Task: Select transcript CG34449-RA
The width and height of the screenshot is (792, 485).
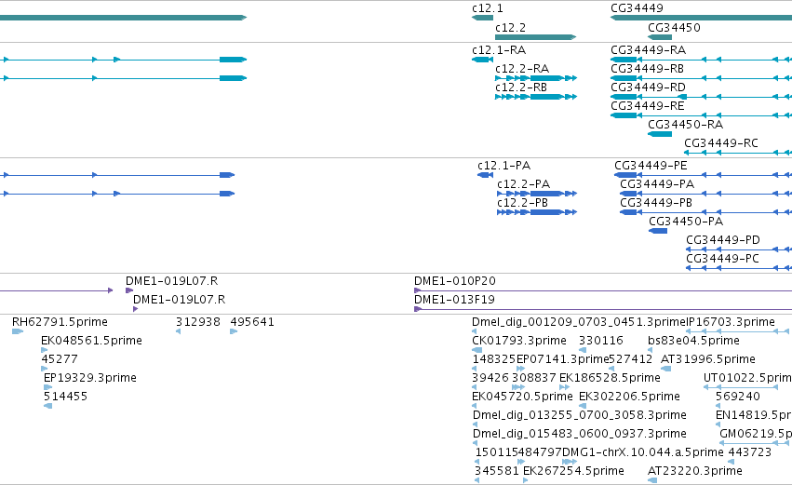Action: [701, 60]
